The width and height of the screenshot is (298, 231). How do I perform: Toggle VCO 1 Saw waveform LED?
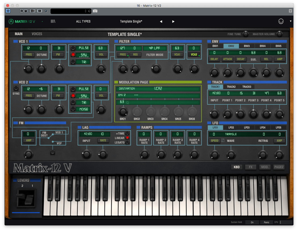click(73, 55)
